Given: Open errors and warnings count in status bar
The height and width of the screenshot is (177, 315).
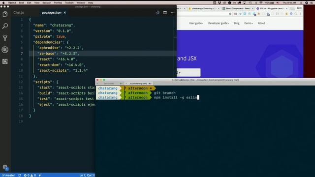Looking at the screenshot, I should tap(30, 175).
